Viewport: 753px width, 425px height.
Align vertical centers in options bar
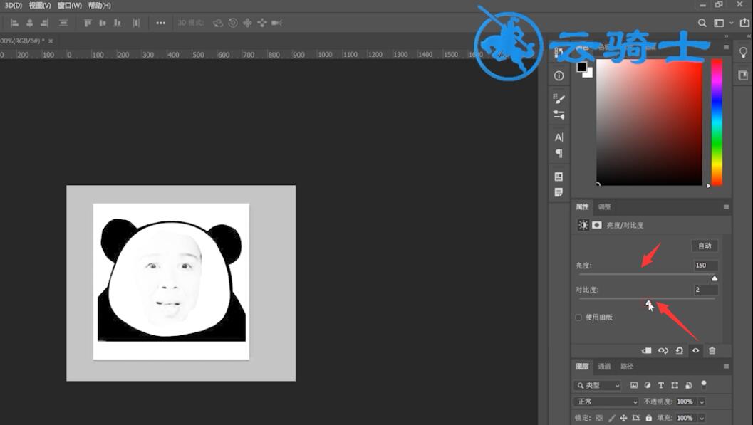pyautogui.click(x=103, y=23)
